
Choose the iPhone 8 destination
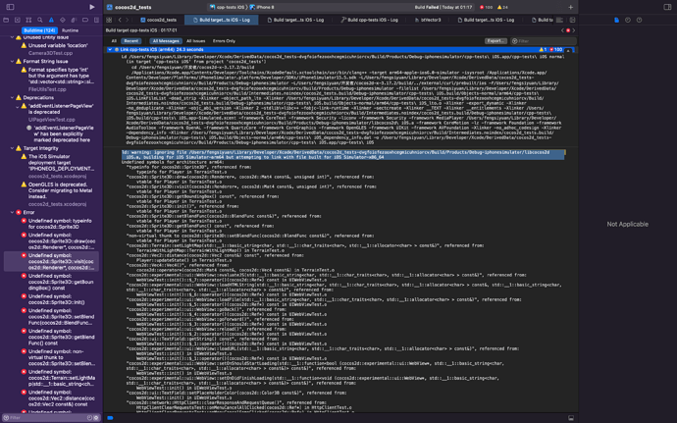point(262,7)
